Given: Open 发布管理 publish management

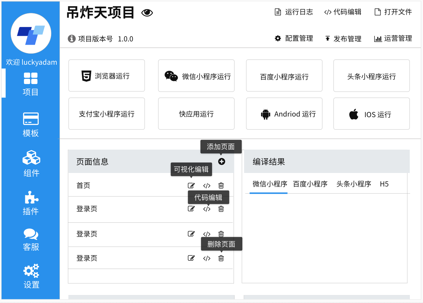Looking at the screenshot, I should coord(343,39).
